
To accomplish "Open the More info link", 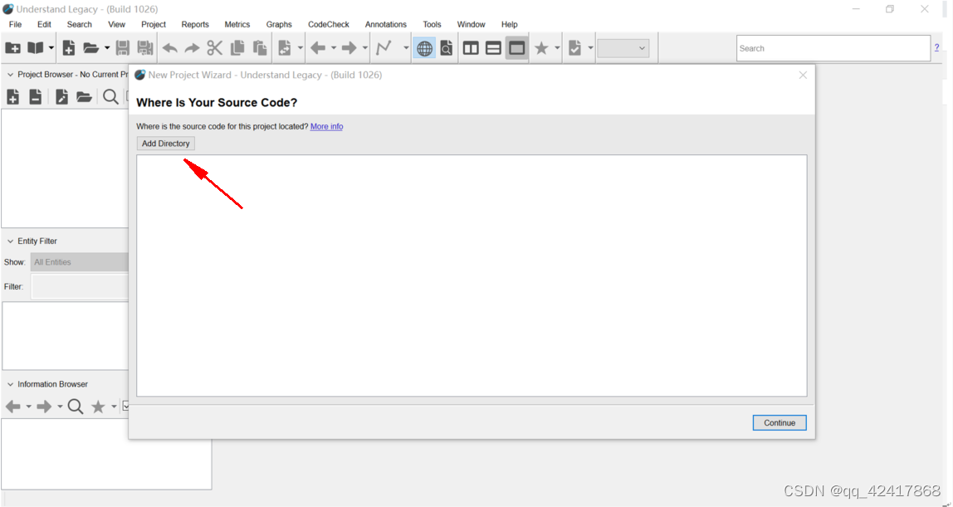I will (326, 126).
